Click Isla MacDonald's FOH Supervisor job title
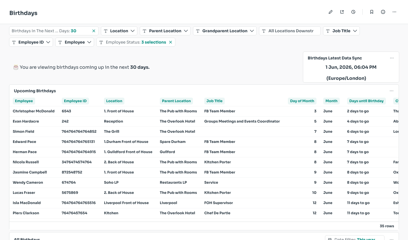This screenshot has height=240, width=408. tap(218, 203)
